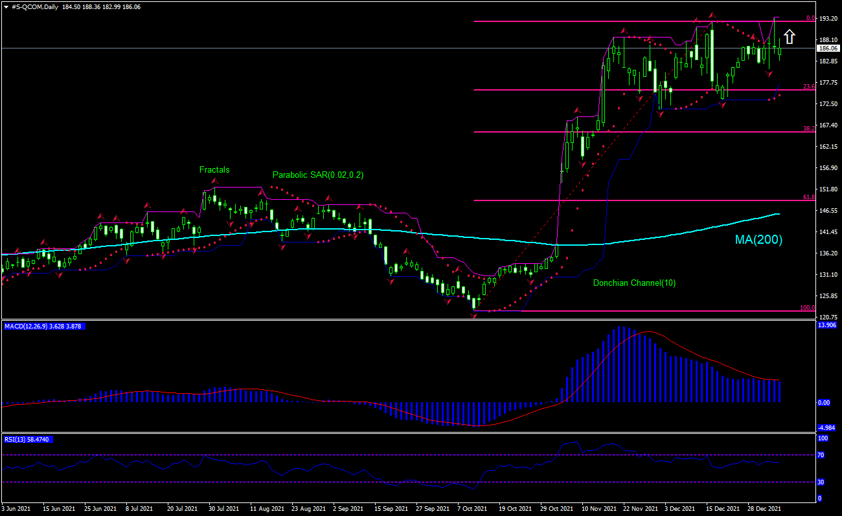
Task: Click the MA(200) text annotation
Action: [x=758, y=240]
